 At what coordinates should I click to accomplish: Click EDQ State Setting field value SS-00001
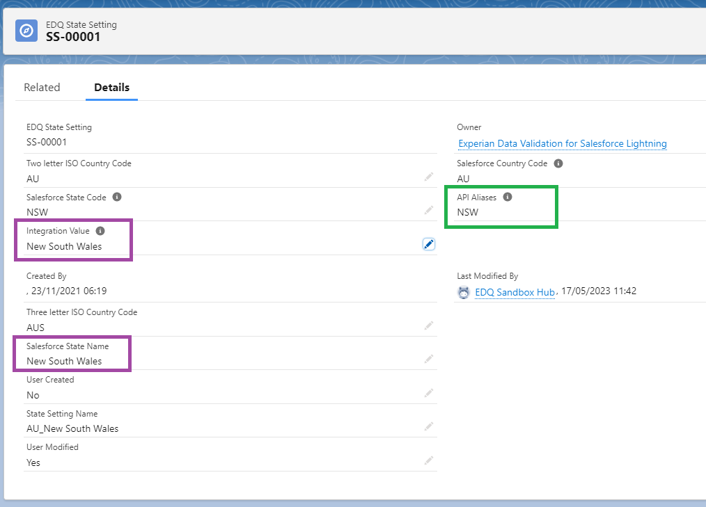pos(47,142)
